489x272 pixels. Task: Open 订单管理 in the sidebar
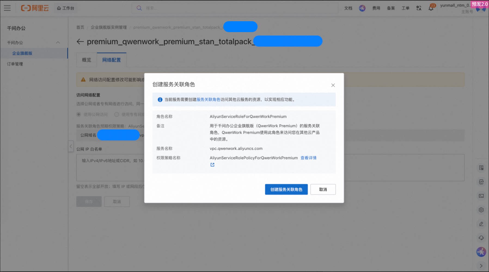coord(15,64)
